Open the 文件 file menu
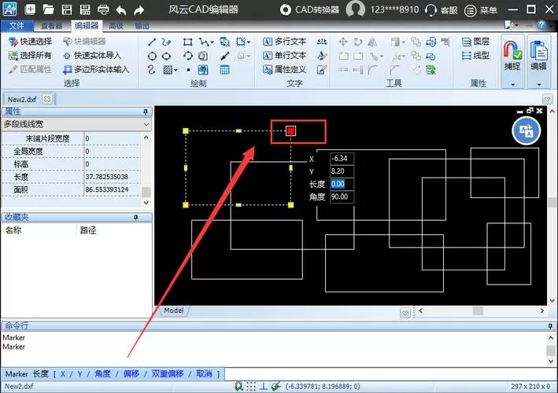This screenshot has width=558, height=393. click(x=17, y=26)
